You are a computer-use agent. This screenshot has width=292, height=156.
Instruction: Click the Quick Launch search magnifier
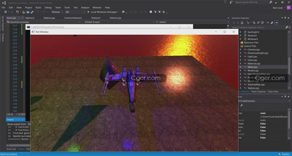point(270,2)
